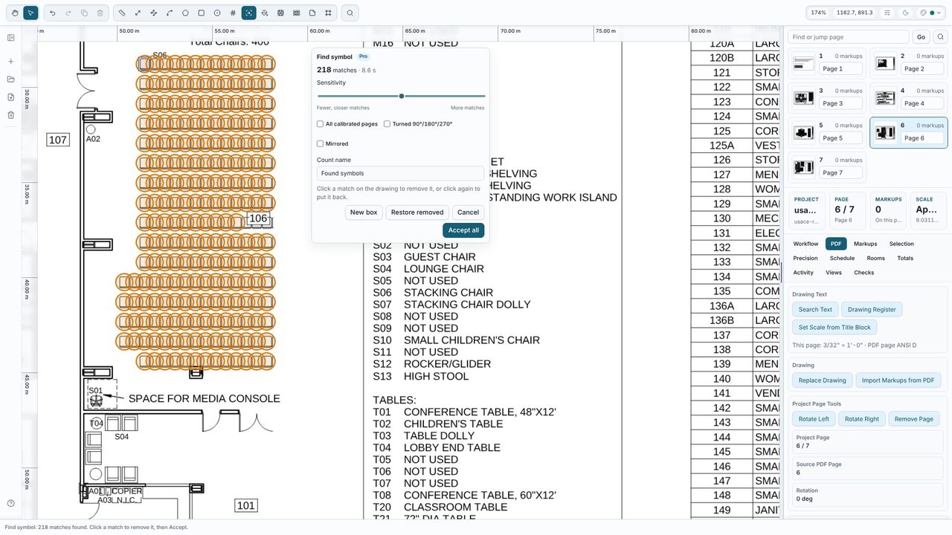Toggle the left sidebar panel icon
Viewport: 952px width, 535px height.
point(11,38)
